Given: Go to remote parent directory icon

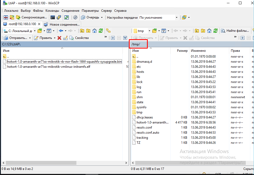Looking at the screenshot, I should click(197, 31).
